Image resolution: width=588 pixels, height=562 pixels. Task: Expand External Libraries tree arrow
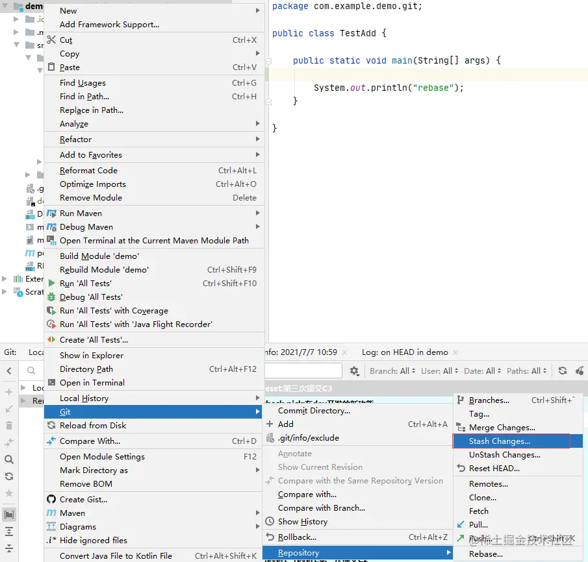[x=5, y=279]
